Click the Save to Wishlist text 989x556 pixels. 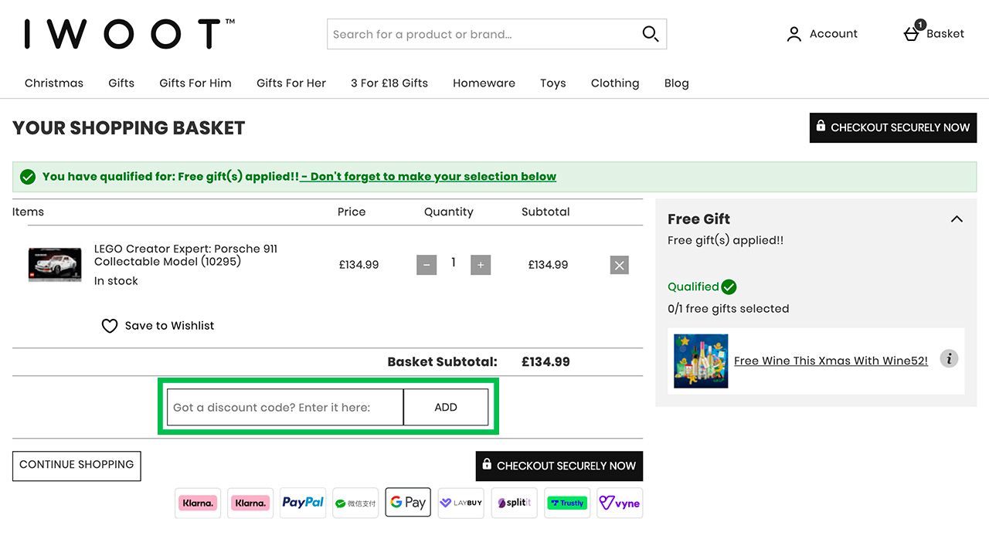point(170,326)
